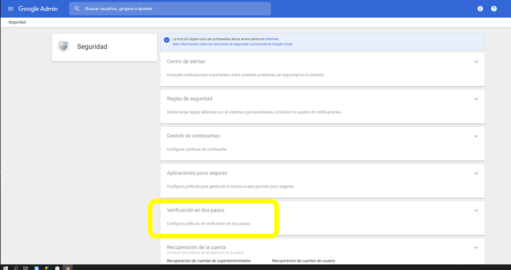Open the Windows Start button
511x270 pixels.
[5, 268]
